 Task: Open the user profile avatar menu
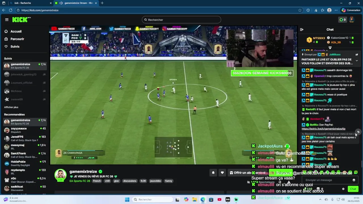point(352,20)
